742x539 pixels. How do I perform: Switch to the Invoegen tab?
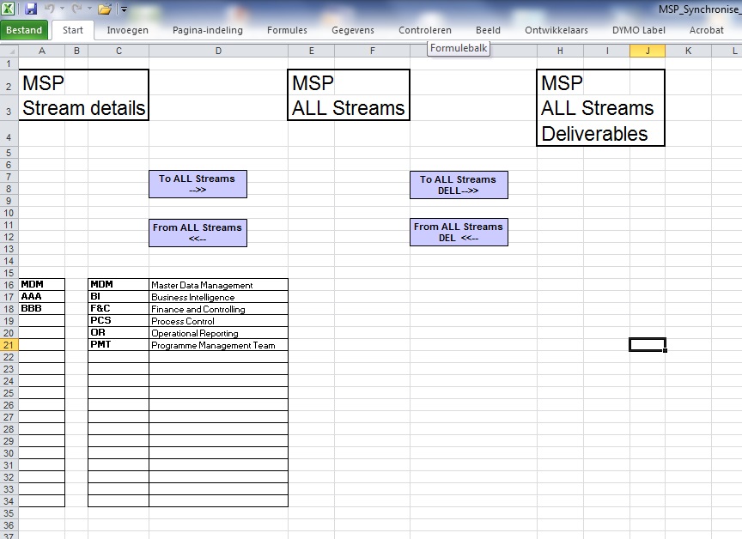click(127, 30)
